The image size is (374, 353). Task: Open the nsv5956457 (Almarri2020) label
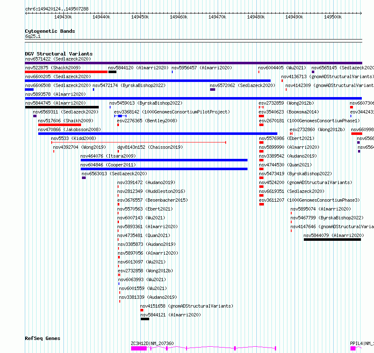(202, 68)
